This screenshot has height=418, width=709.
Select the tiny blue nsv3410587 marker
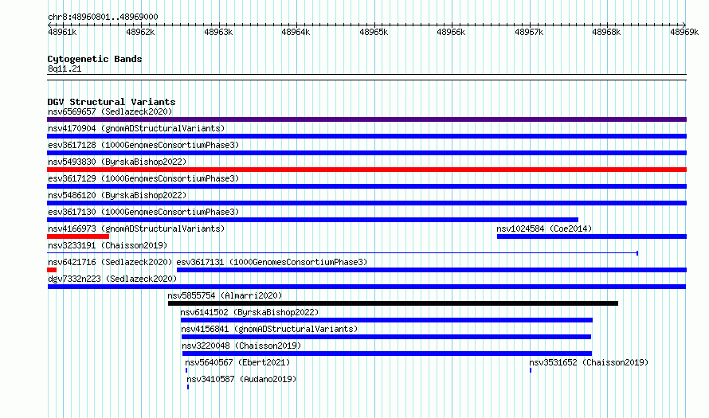point(188,387)
